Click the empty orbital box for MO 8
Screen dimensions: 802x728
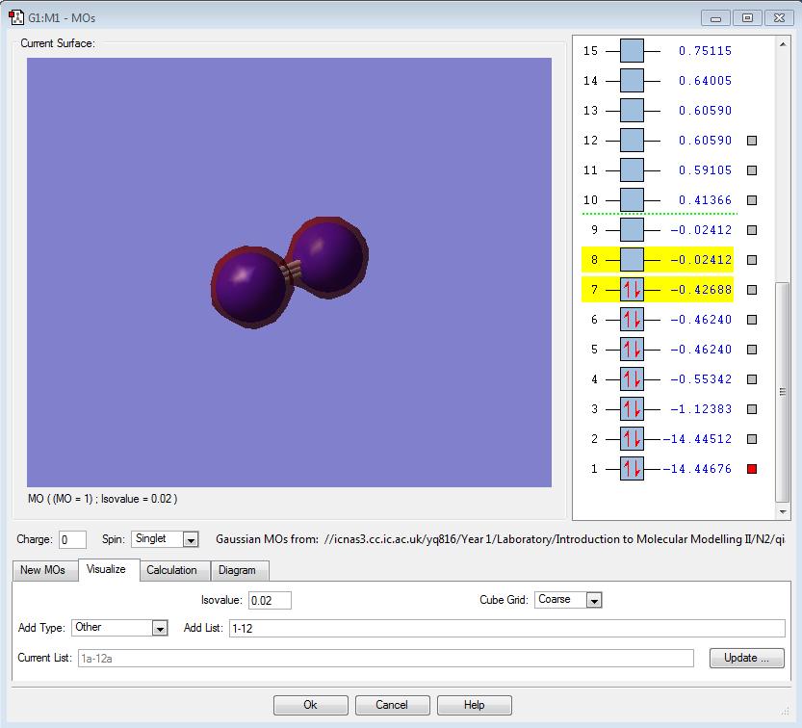[632, 260]
